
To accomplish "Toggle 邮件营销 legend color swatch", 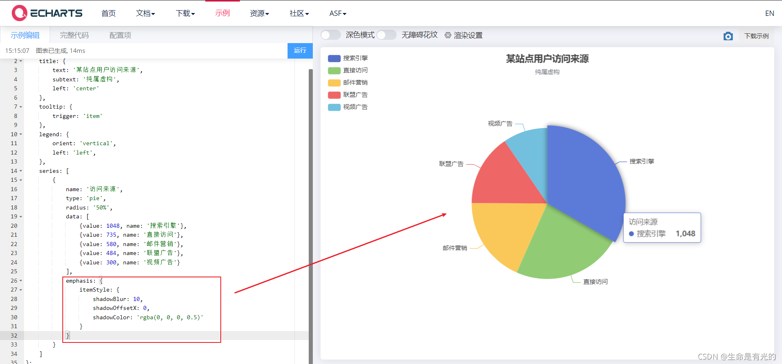I will pyautogui.click(x=334, y=83).
